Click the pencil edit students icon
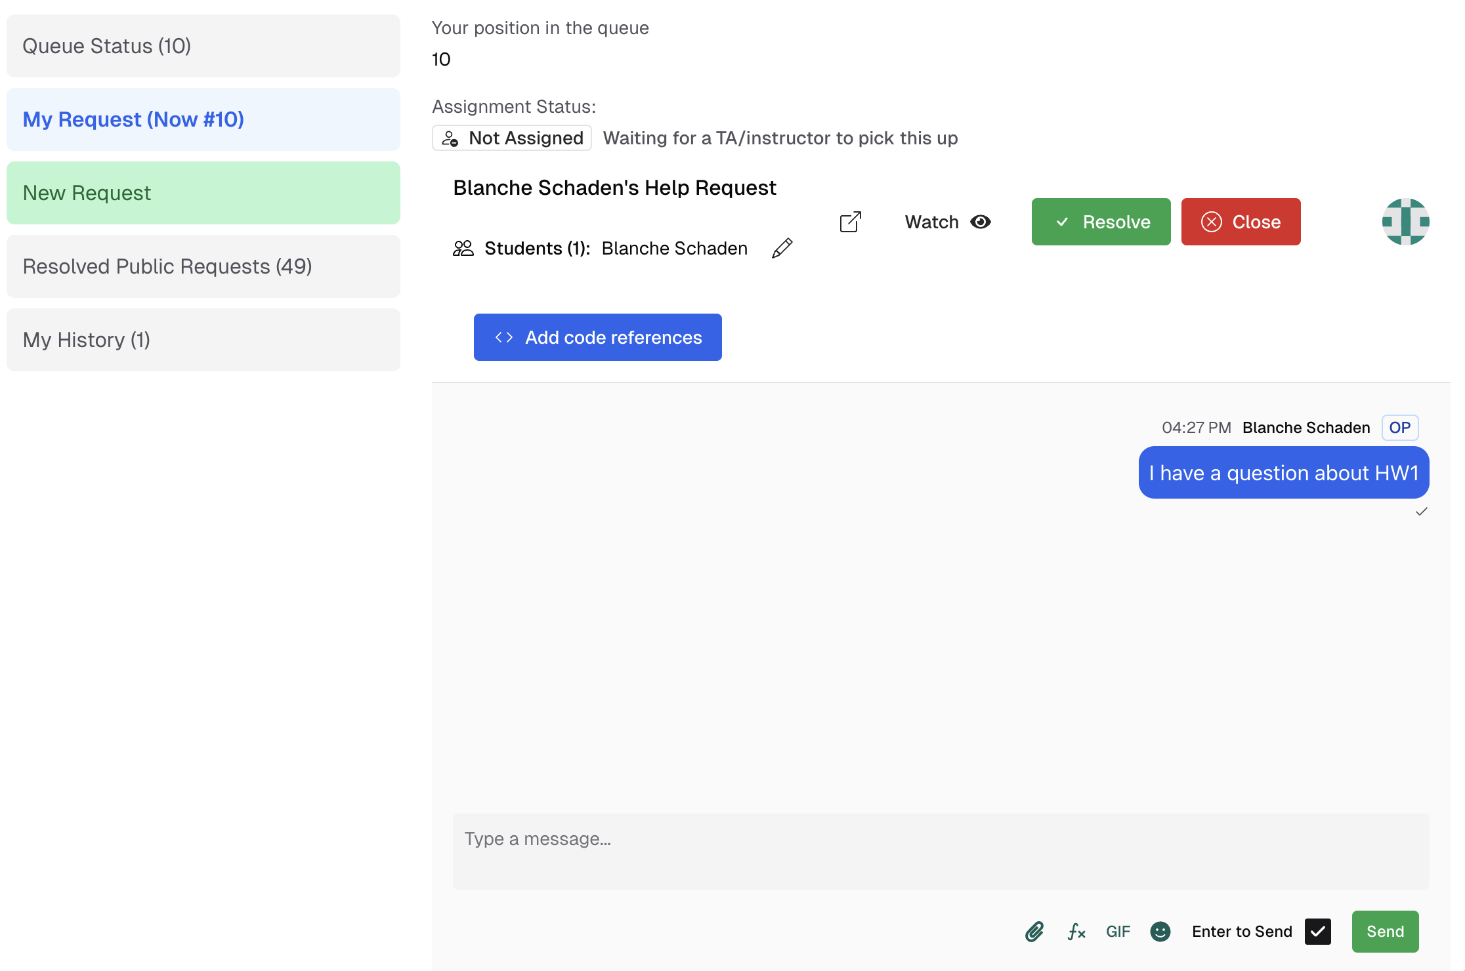The image size is (1465, 971). tap(782, 248)
